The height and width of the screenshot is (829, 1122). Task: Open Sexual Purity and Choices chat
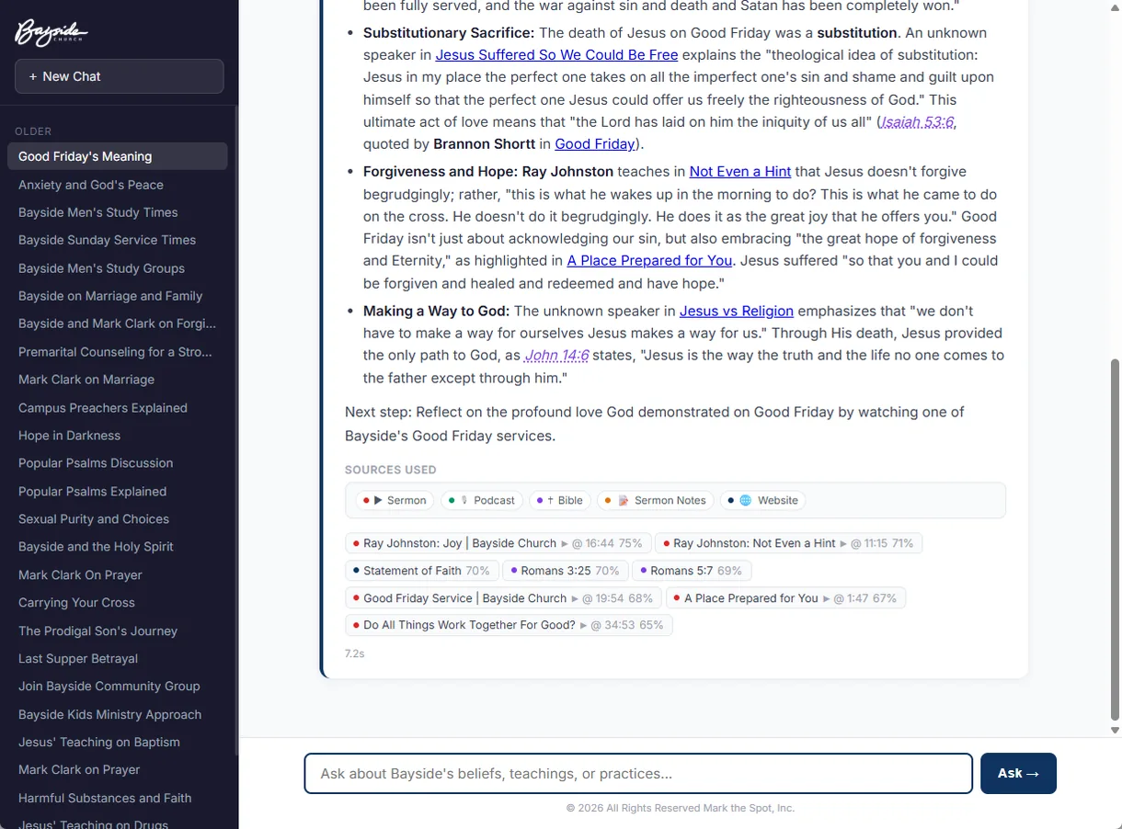118,519
